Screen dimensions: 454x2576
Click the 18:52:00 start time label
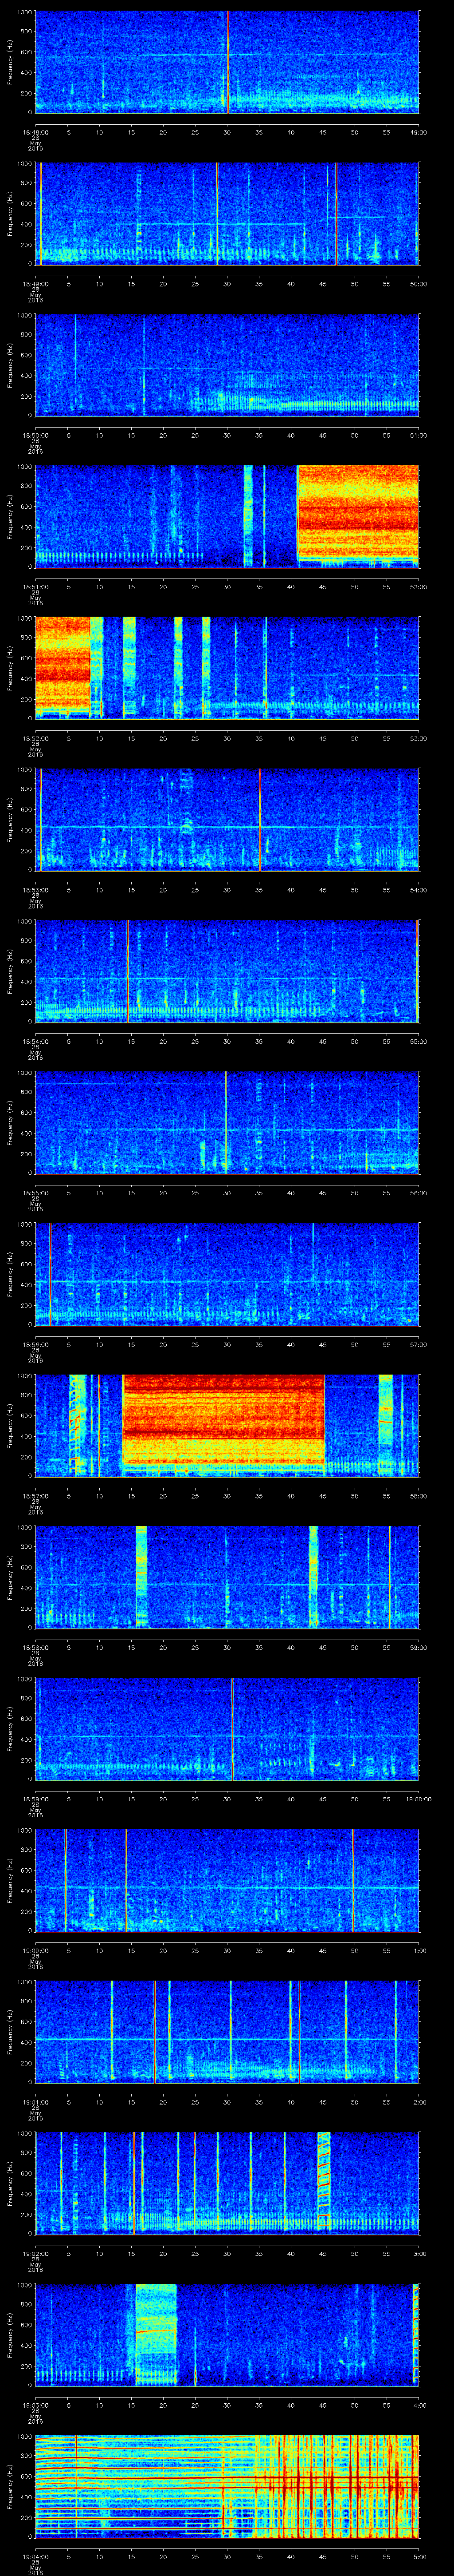coord(35,737)
